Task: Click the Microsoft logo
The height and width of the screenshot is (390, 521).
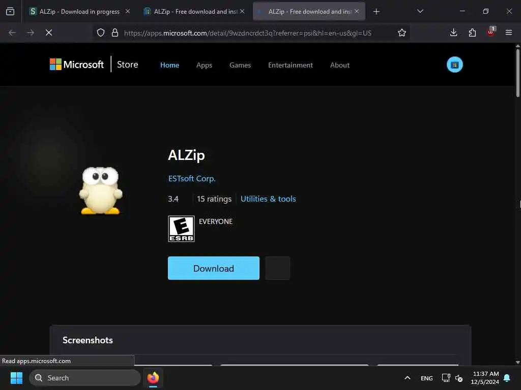Action: click(77, 64)
